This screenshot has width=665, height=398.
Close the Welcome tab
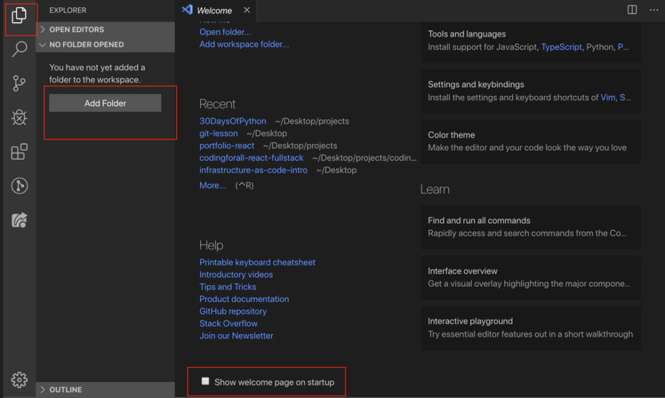(247, 10)
